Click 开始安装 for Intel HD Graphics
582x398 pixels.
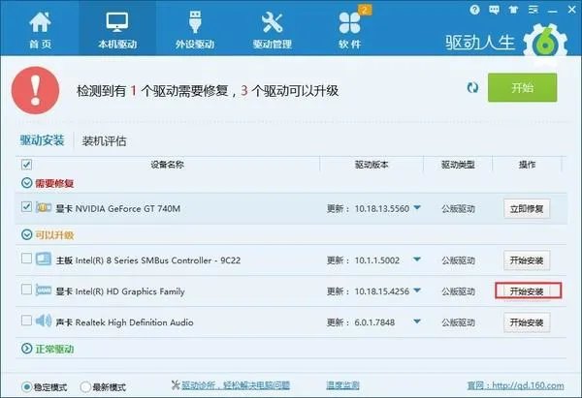(x=527, y=291)
